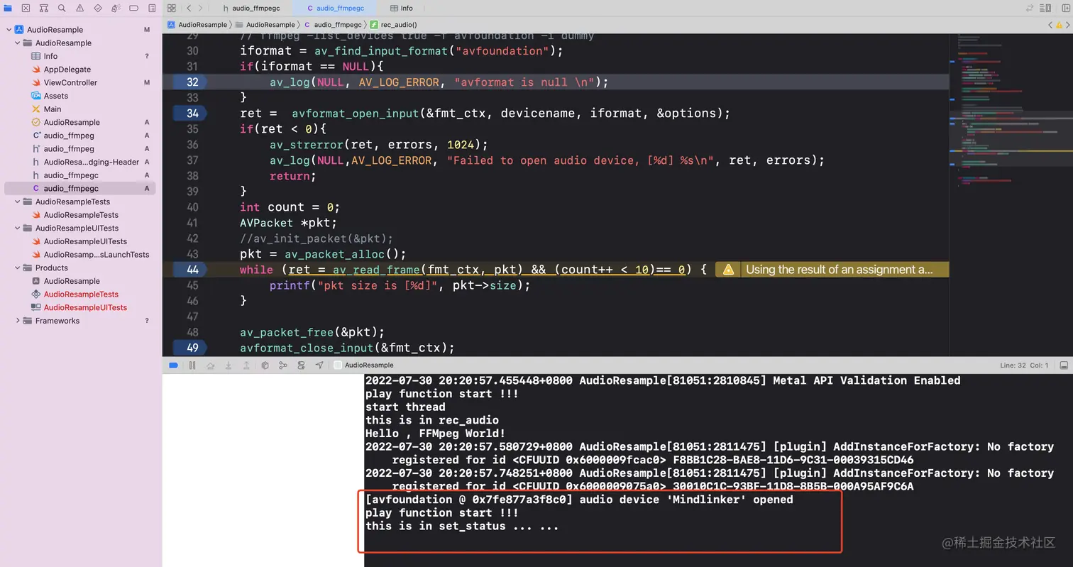Click the jump bar warning icon
Screen dimensions: 1073x567
[x=1058, y=25]
